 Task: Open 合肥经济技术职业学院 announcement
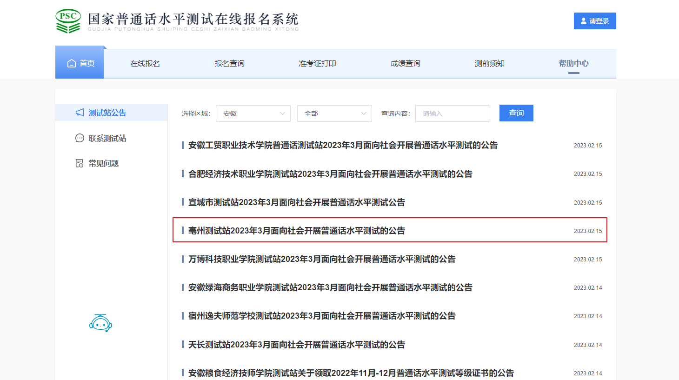pyautogui.click(x=330, y=174)
